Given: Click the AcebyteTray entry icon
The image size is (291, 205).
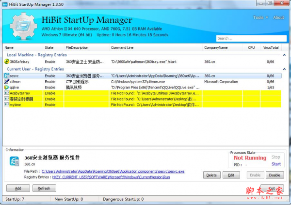Looking at the screenshot, I should [x=6, y=93].
